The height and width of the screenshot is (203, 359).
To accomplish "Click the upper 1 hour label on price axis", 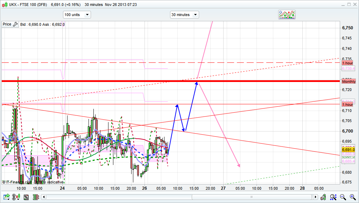I will pyautogui.click(x=347, y=63).
